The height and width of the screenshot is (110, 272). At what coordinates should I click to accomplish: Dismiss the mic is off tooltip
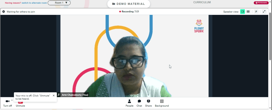pos(54,95)
